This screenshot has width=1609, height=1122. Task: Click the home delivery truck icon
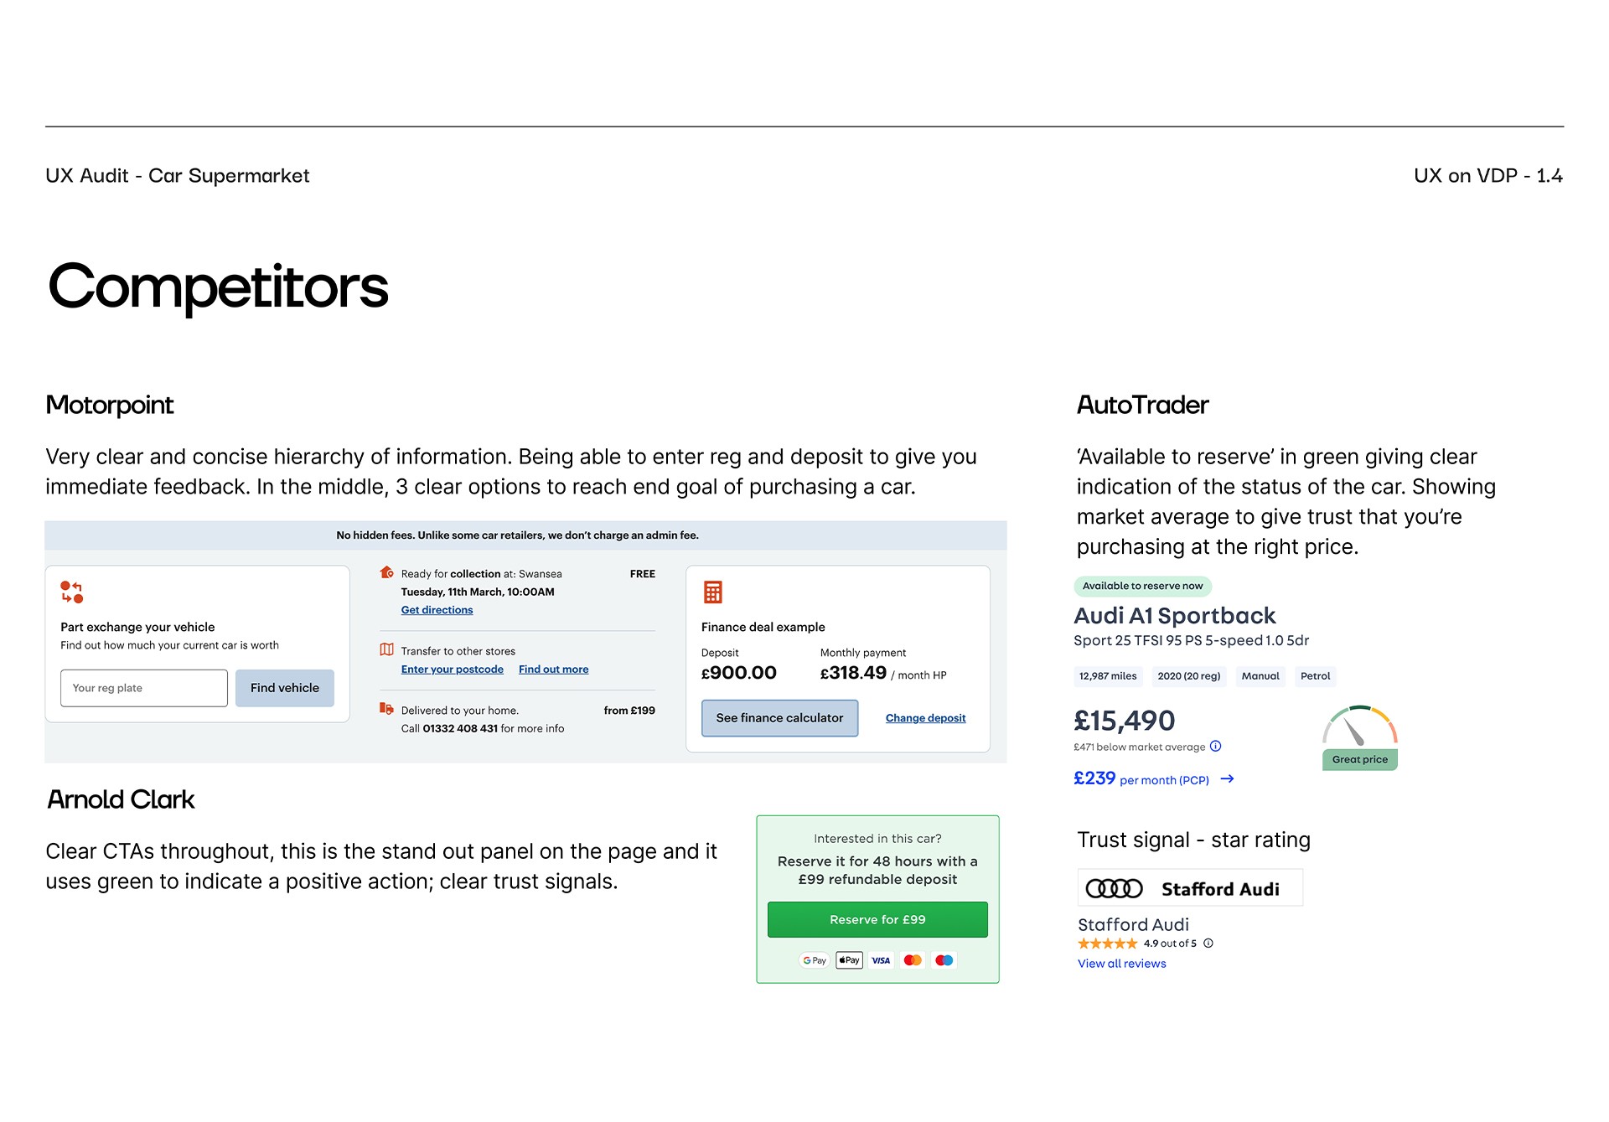[386, 709]
